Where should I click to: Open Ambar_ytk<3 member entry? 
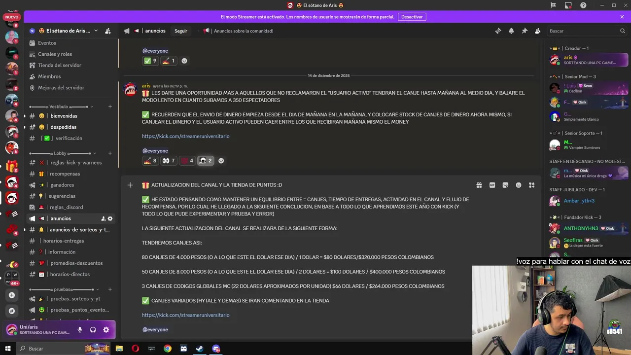pyautogui.click(x=589, y=201)
